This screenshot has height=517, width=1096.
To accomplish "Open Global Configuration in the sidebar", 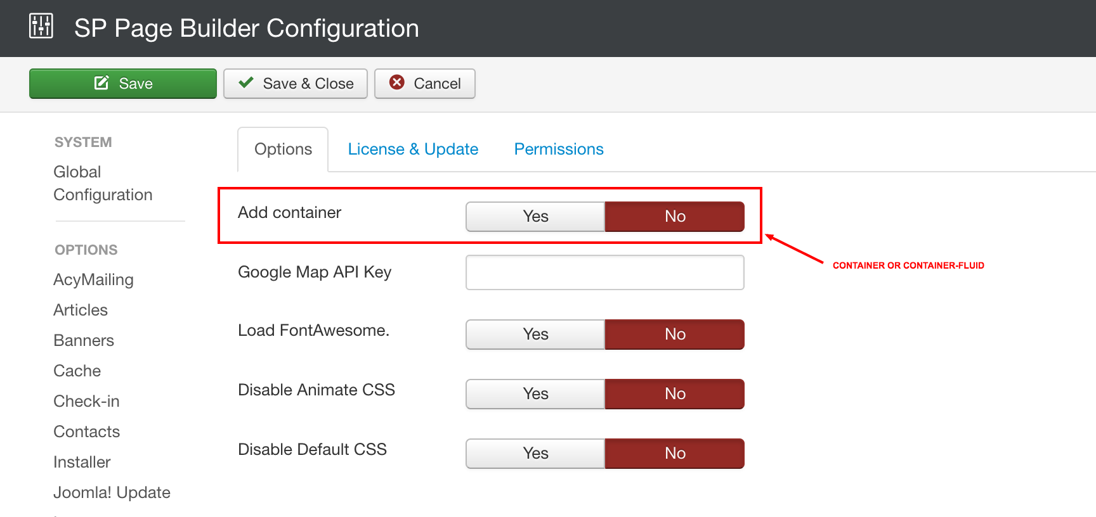I will pos(103,183).
